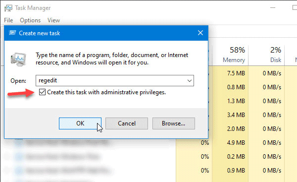The image size is (297, 182).
Task: Confirm with the OK button
Action: click(80, 123)
